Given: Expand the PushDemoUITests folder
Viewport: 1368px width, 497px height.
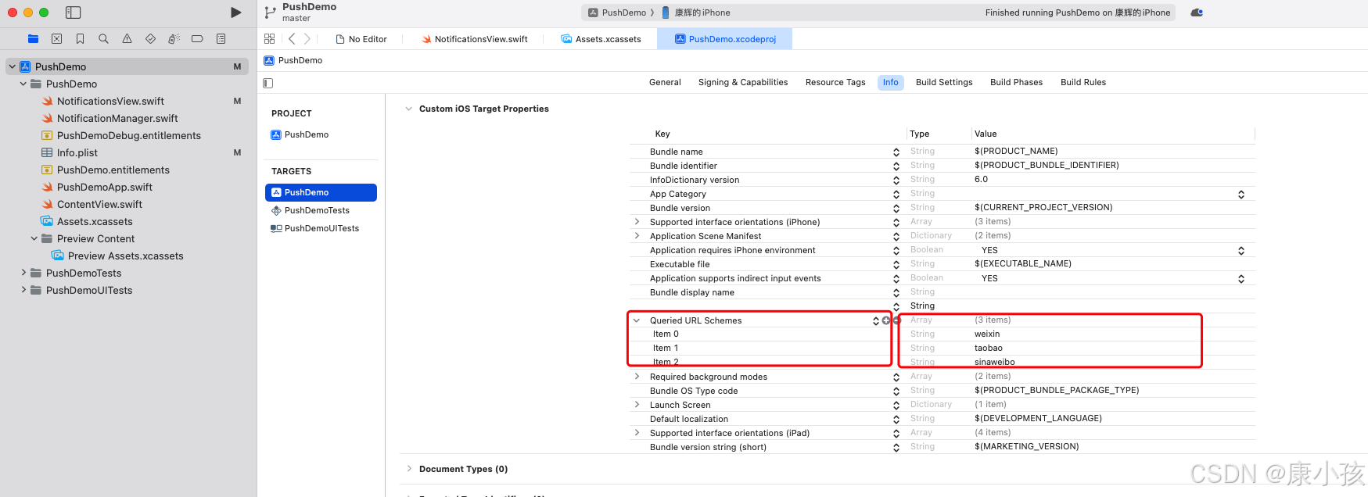Looking at the screenshot, I should (x=23, y=290).
